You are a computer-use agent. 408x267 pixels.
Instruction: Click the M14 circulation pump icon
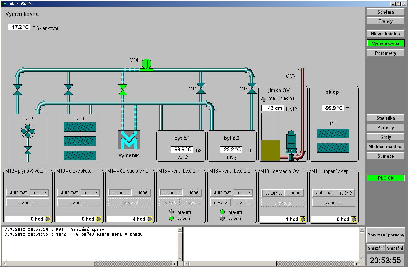[146, 65]
